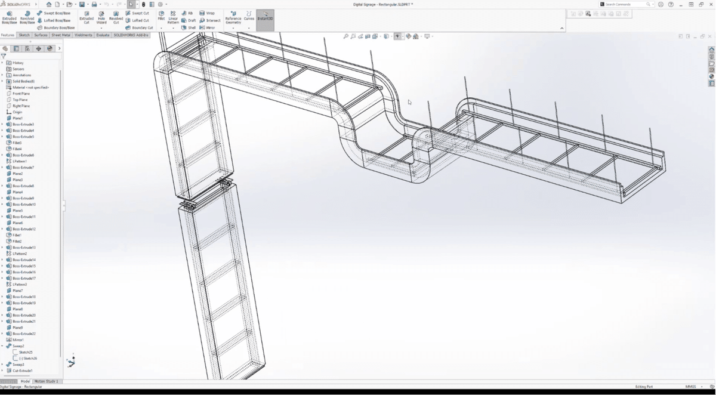The height and width of the screenshot is (395, 716).
Task: Expand the History tree node
Action: pos(2,63)
